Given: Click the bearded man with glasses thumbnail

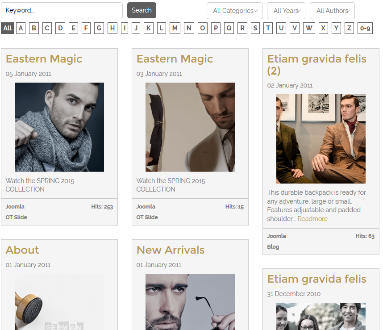Looking at the screenshot, I should (x=190, y=302).
